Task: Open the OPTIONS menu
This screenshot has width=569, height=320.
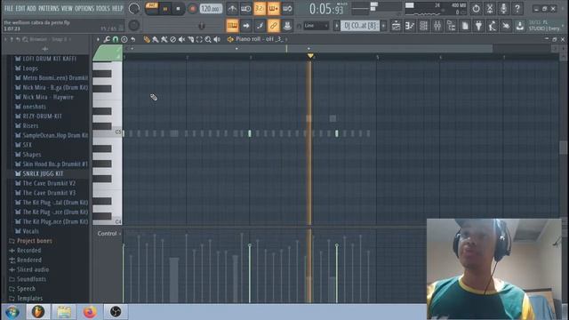Action: (84, 8)
